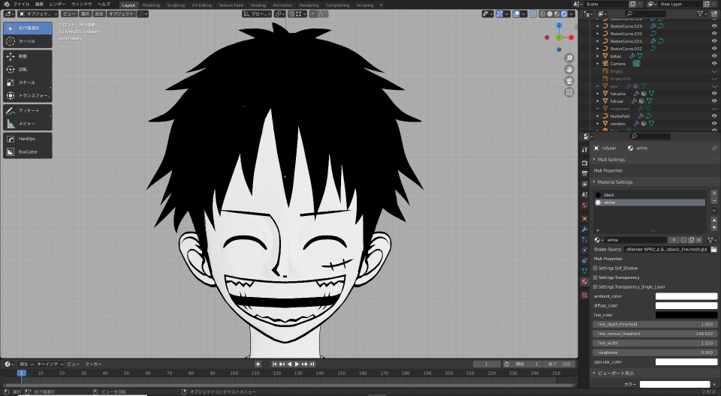721x396 pixels.
Task: Open the Output properties tab
Action: click(x=584, y=173)
